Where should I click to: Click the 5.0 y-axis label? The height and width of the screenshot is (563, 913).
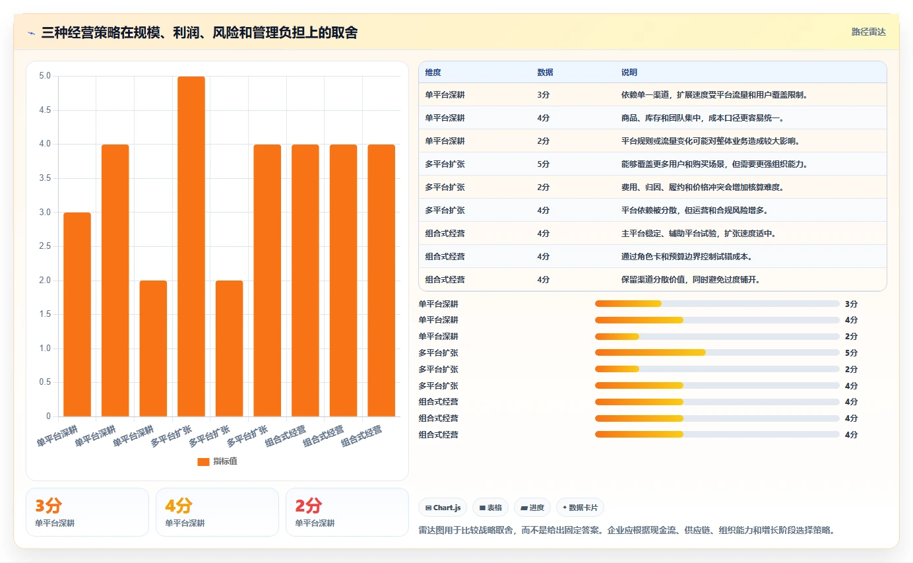45,76
